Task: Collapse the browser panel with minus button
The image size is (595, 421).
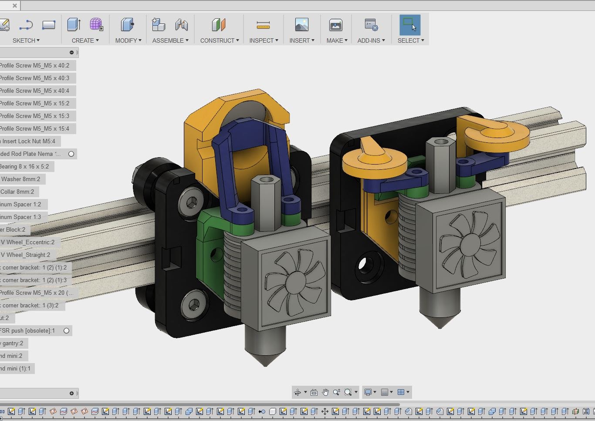Action: (x=72, y=53)
